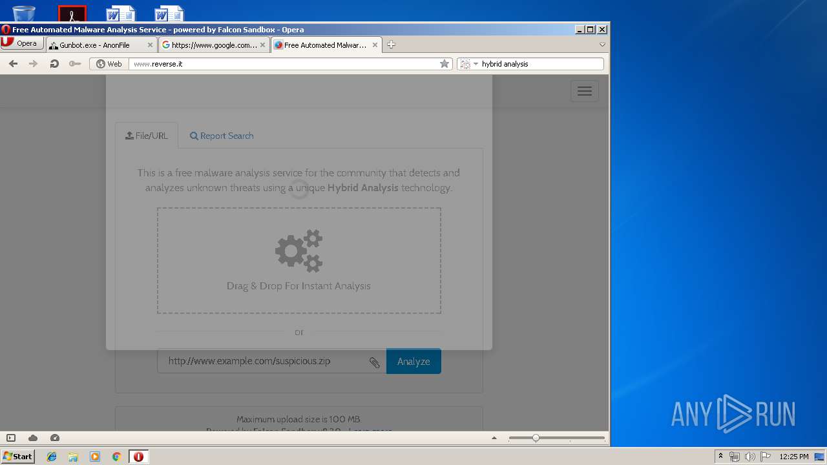Open Windows Media Player from the taskbar
This screenshot has height=465, width=827.
pyautogui.click(x=95, y=457)
